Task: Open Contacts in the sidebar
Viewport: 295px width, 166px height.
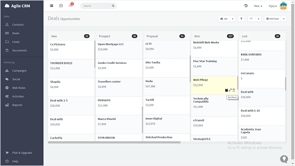Action: click(x=18, y=25)
